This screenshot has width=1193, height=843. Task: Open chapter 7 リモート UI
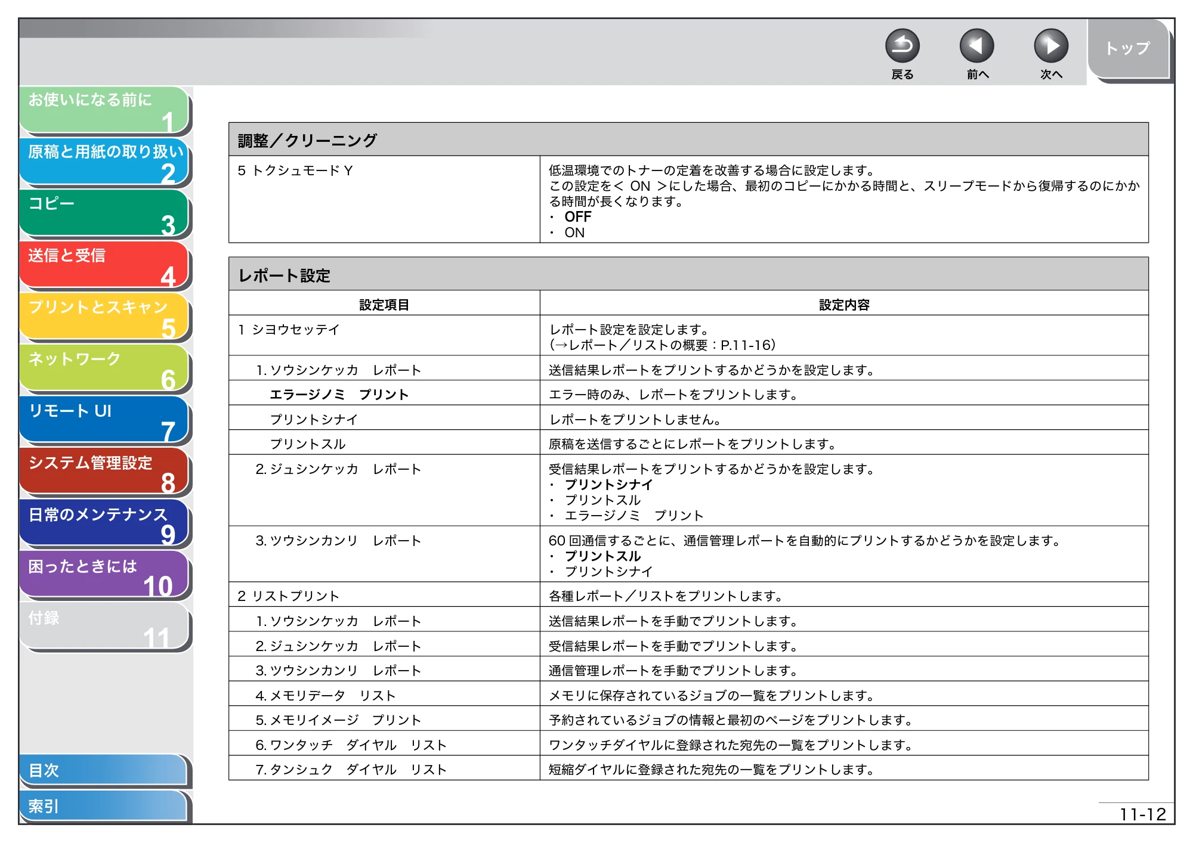pos(104,420)
